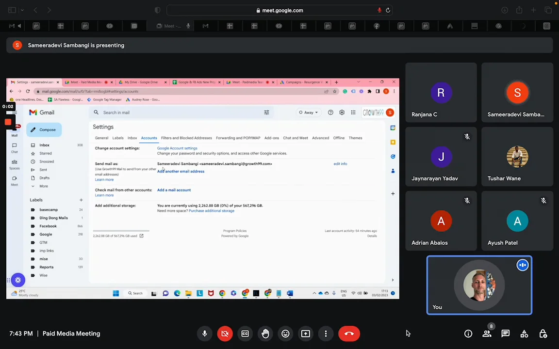Reload the Meet page in Safari
Viewport: 559px width, 349px height.
pos(388,10)
